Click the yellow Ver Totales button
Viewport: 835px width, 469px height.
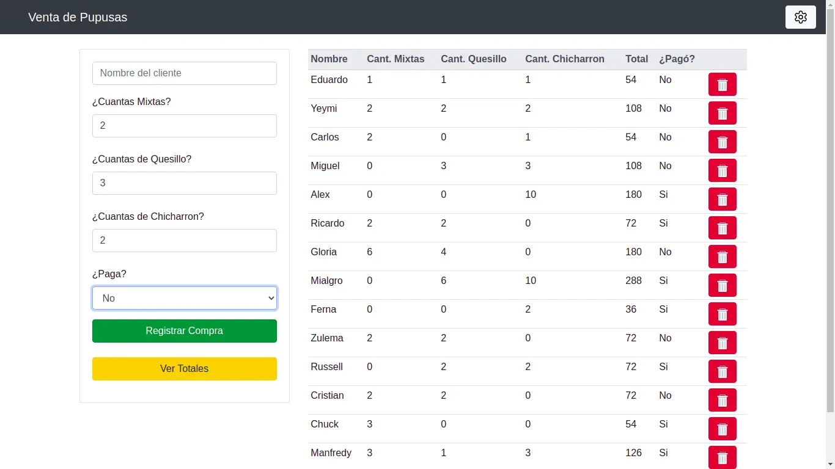(x=184, y=369)
